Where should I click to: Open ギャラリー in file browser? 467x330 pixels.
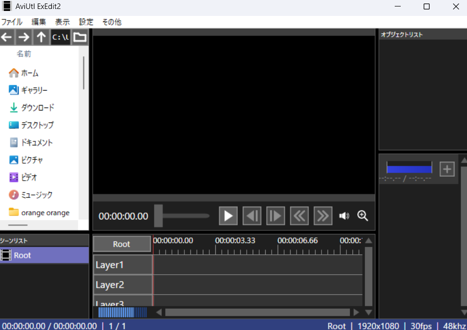click(x=28, y=90)
